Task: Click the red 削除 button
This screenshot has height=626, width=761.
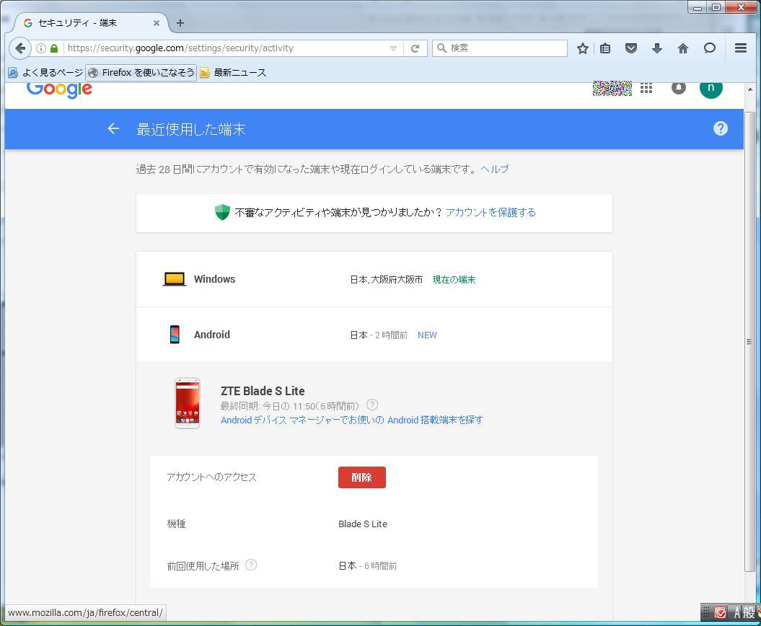Action: click(361, 477)
